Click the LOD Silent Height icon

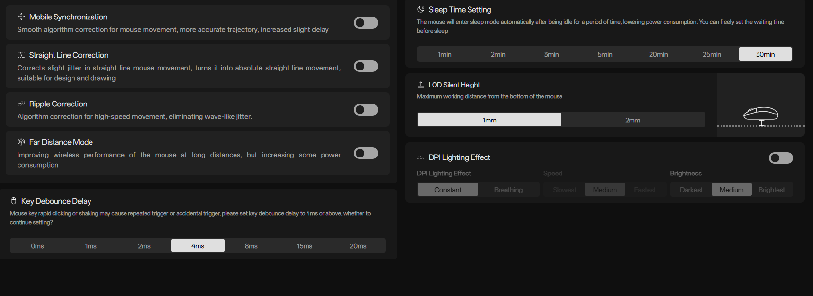(421, 85)
